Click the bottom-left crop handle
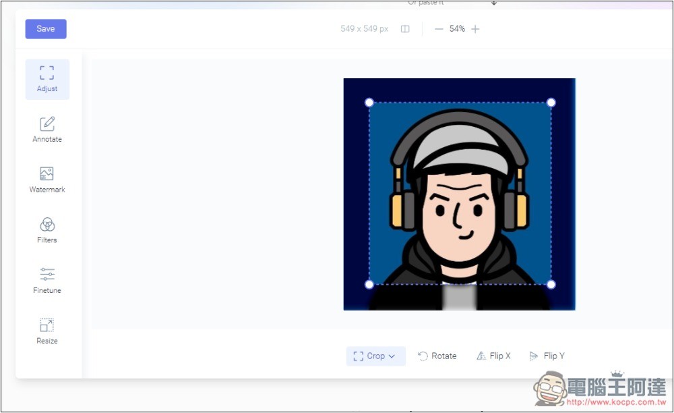Screen dimensions: 674x413 coord(369,284)
